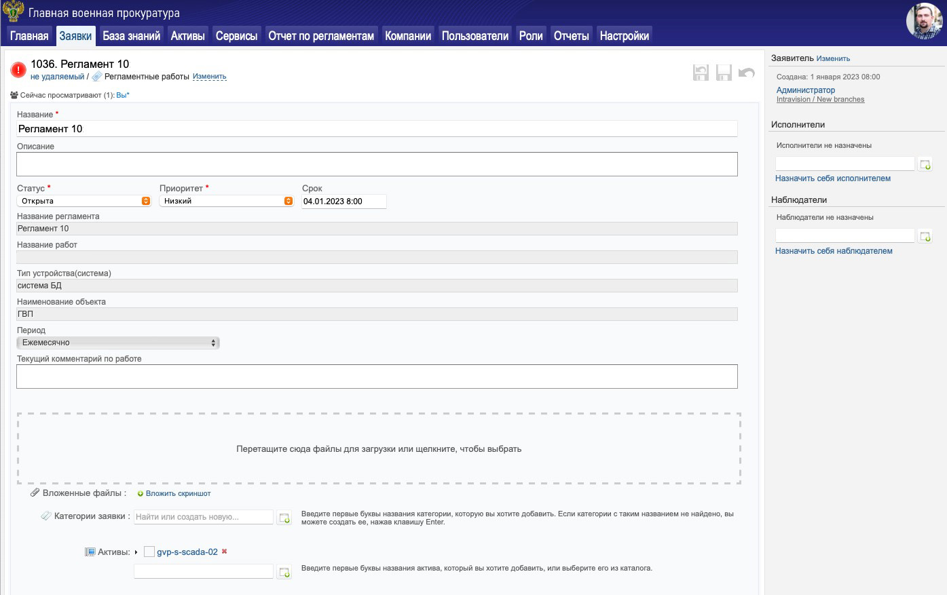
Task: Click the category search input field
Action: 204,517
